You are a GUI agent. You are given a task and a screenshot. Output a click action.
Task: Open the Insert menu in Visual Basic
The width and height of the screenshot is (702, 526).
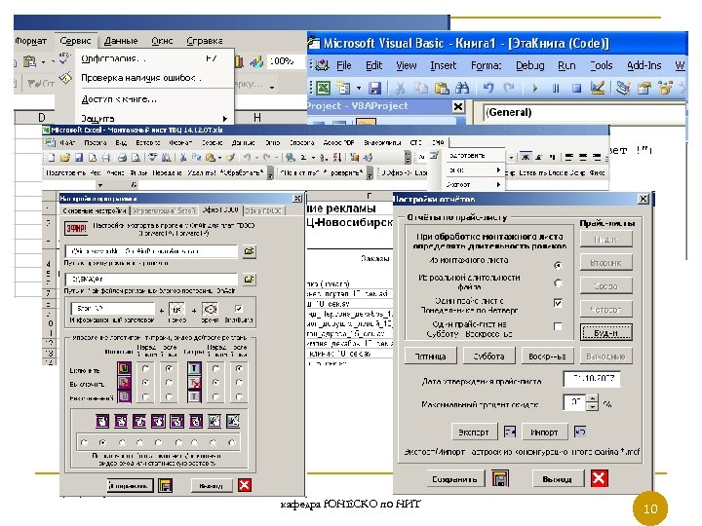[x=444, y=65]
